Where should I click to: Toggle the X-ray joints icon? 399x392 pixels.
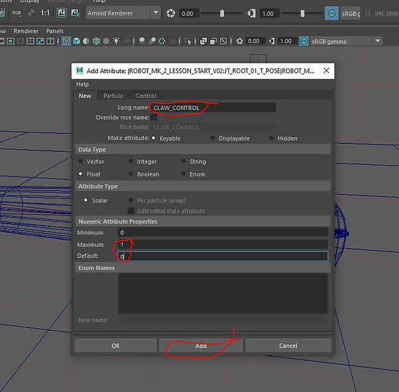tap(223, 41)
